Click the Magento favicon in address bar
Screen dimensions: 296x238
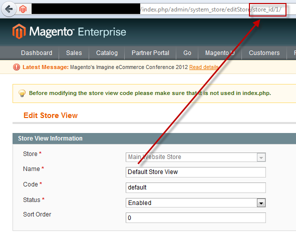coord(23,9)
